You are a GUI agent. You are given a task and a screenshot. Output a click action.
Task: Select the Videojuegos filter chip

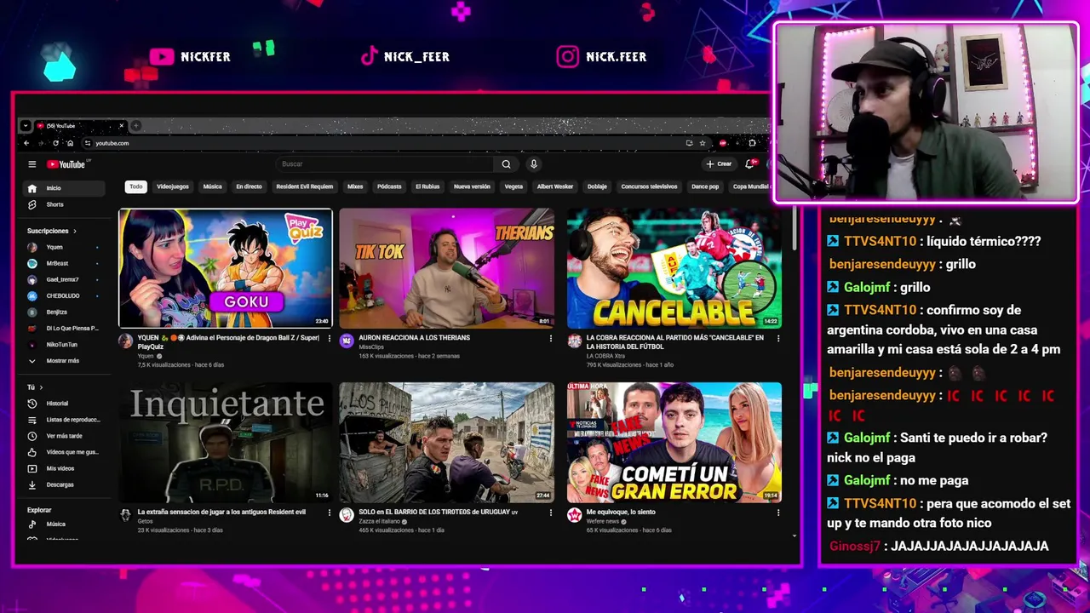[173, 186]
